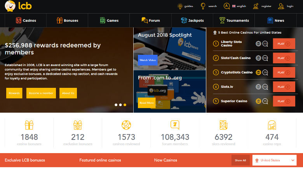Open the Superior Casino link
Screen dimensions: 303x171
(234, 101)
